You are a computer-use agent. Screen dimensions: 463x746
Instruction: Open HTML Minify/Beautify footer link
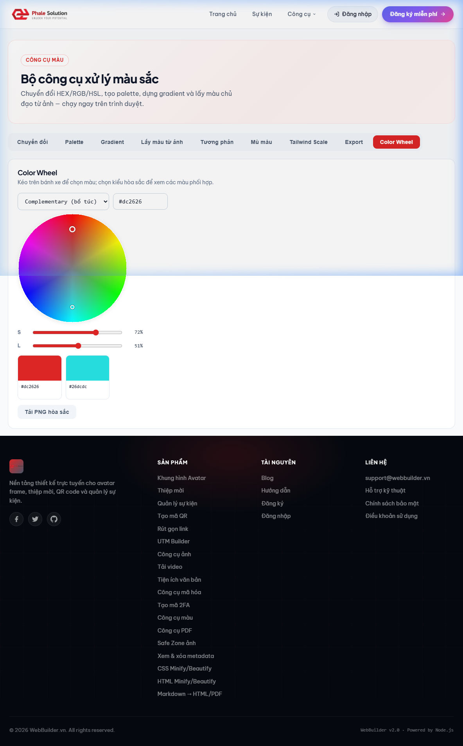[x=187, y=681]
